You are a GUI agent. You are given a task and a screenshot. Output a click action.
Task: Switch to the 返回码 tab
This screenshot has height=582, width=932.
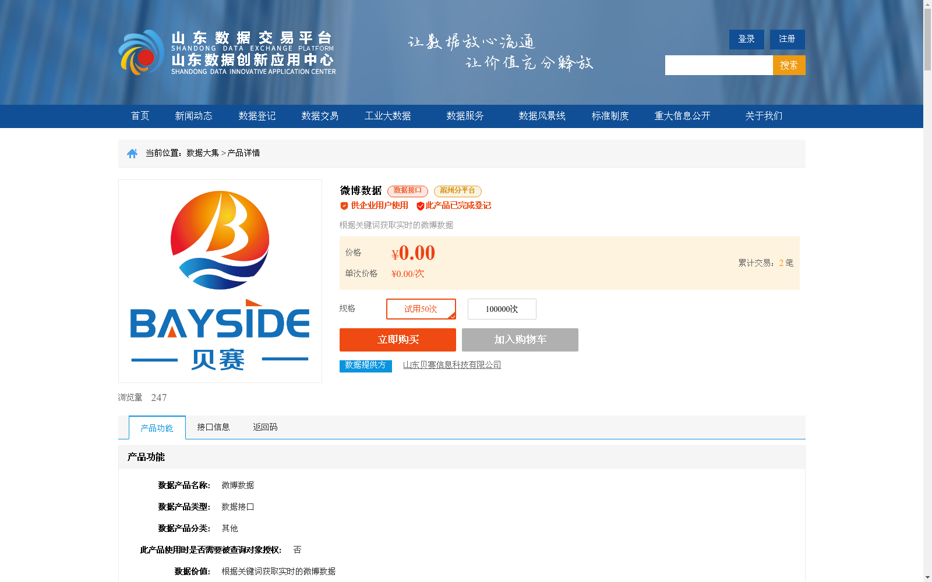click(x=265, y=427)
